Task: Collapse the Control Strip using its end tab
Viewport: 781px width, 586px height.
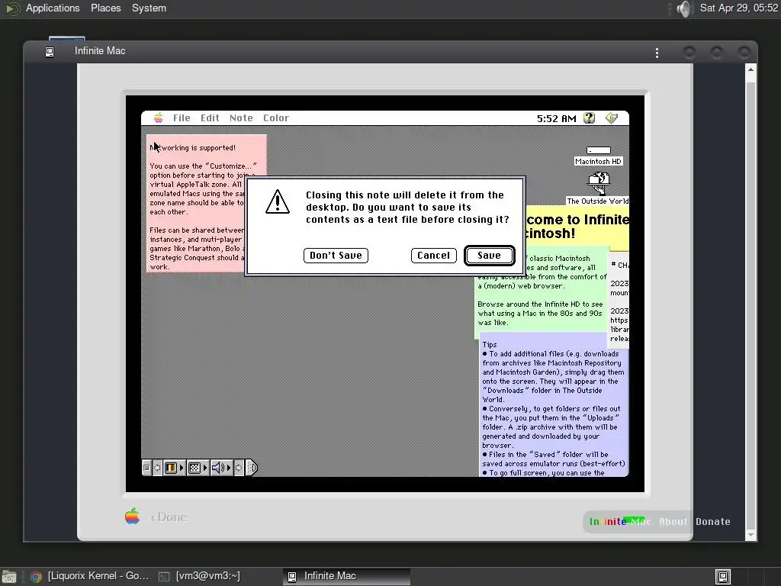Action: (252, 468)
